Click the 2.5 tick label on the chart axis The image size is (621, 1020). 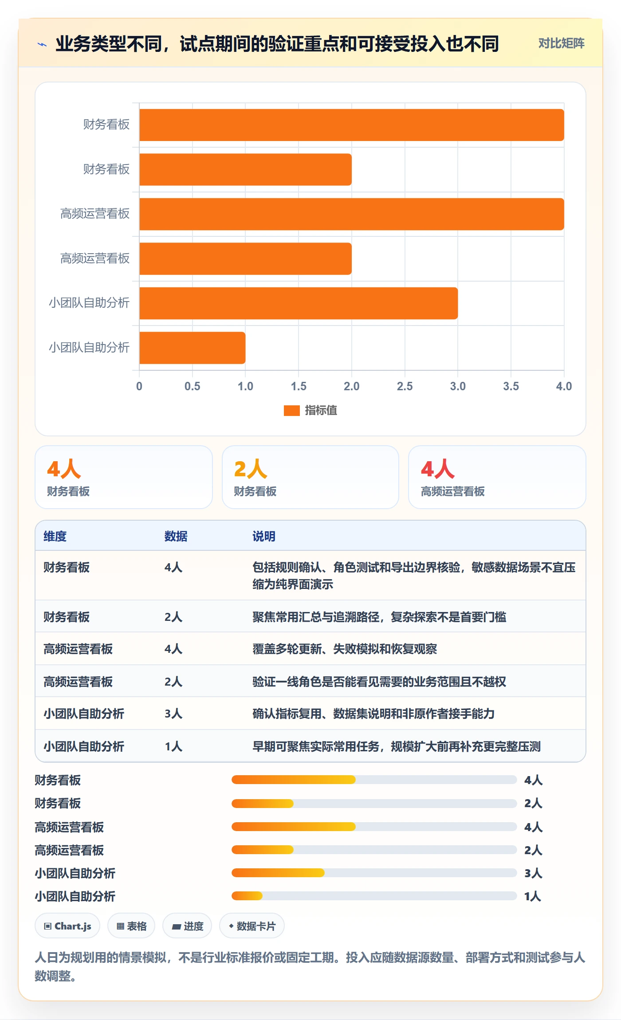[x=405, y=386]
